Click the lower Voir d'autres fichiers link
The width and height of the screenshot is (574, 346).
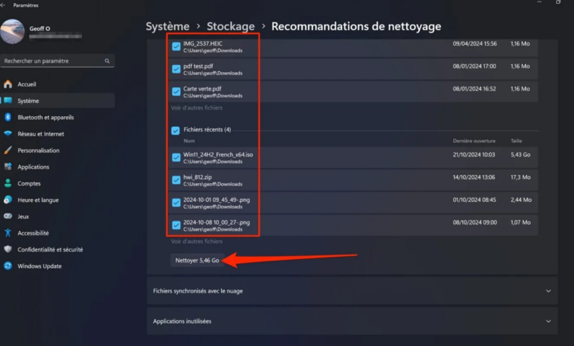point(197,242)
